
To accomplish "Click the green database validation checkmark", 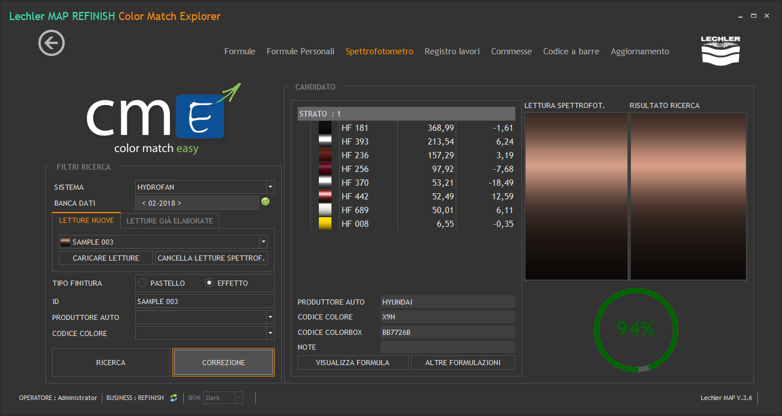I will [265, 202].
